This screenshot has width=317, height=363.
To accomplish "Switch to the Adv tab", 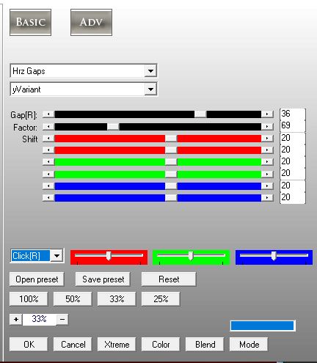I will [x=91, y=22].
